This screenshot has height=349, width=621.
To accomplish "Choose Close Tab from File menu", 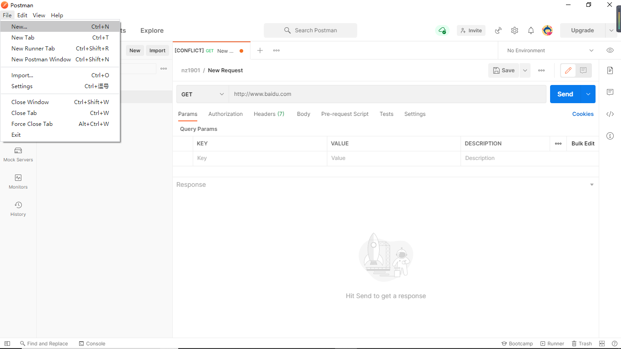I will (60, 113).
